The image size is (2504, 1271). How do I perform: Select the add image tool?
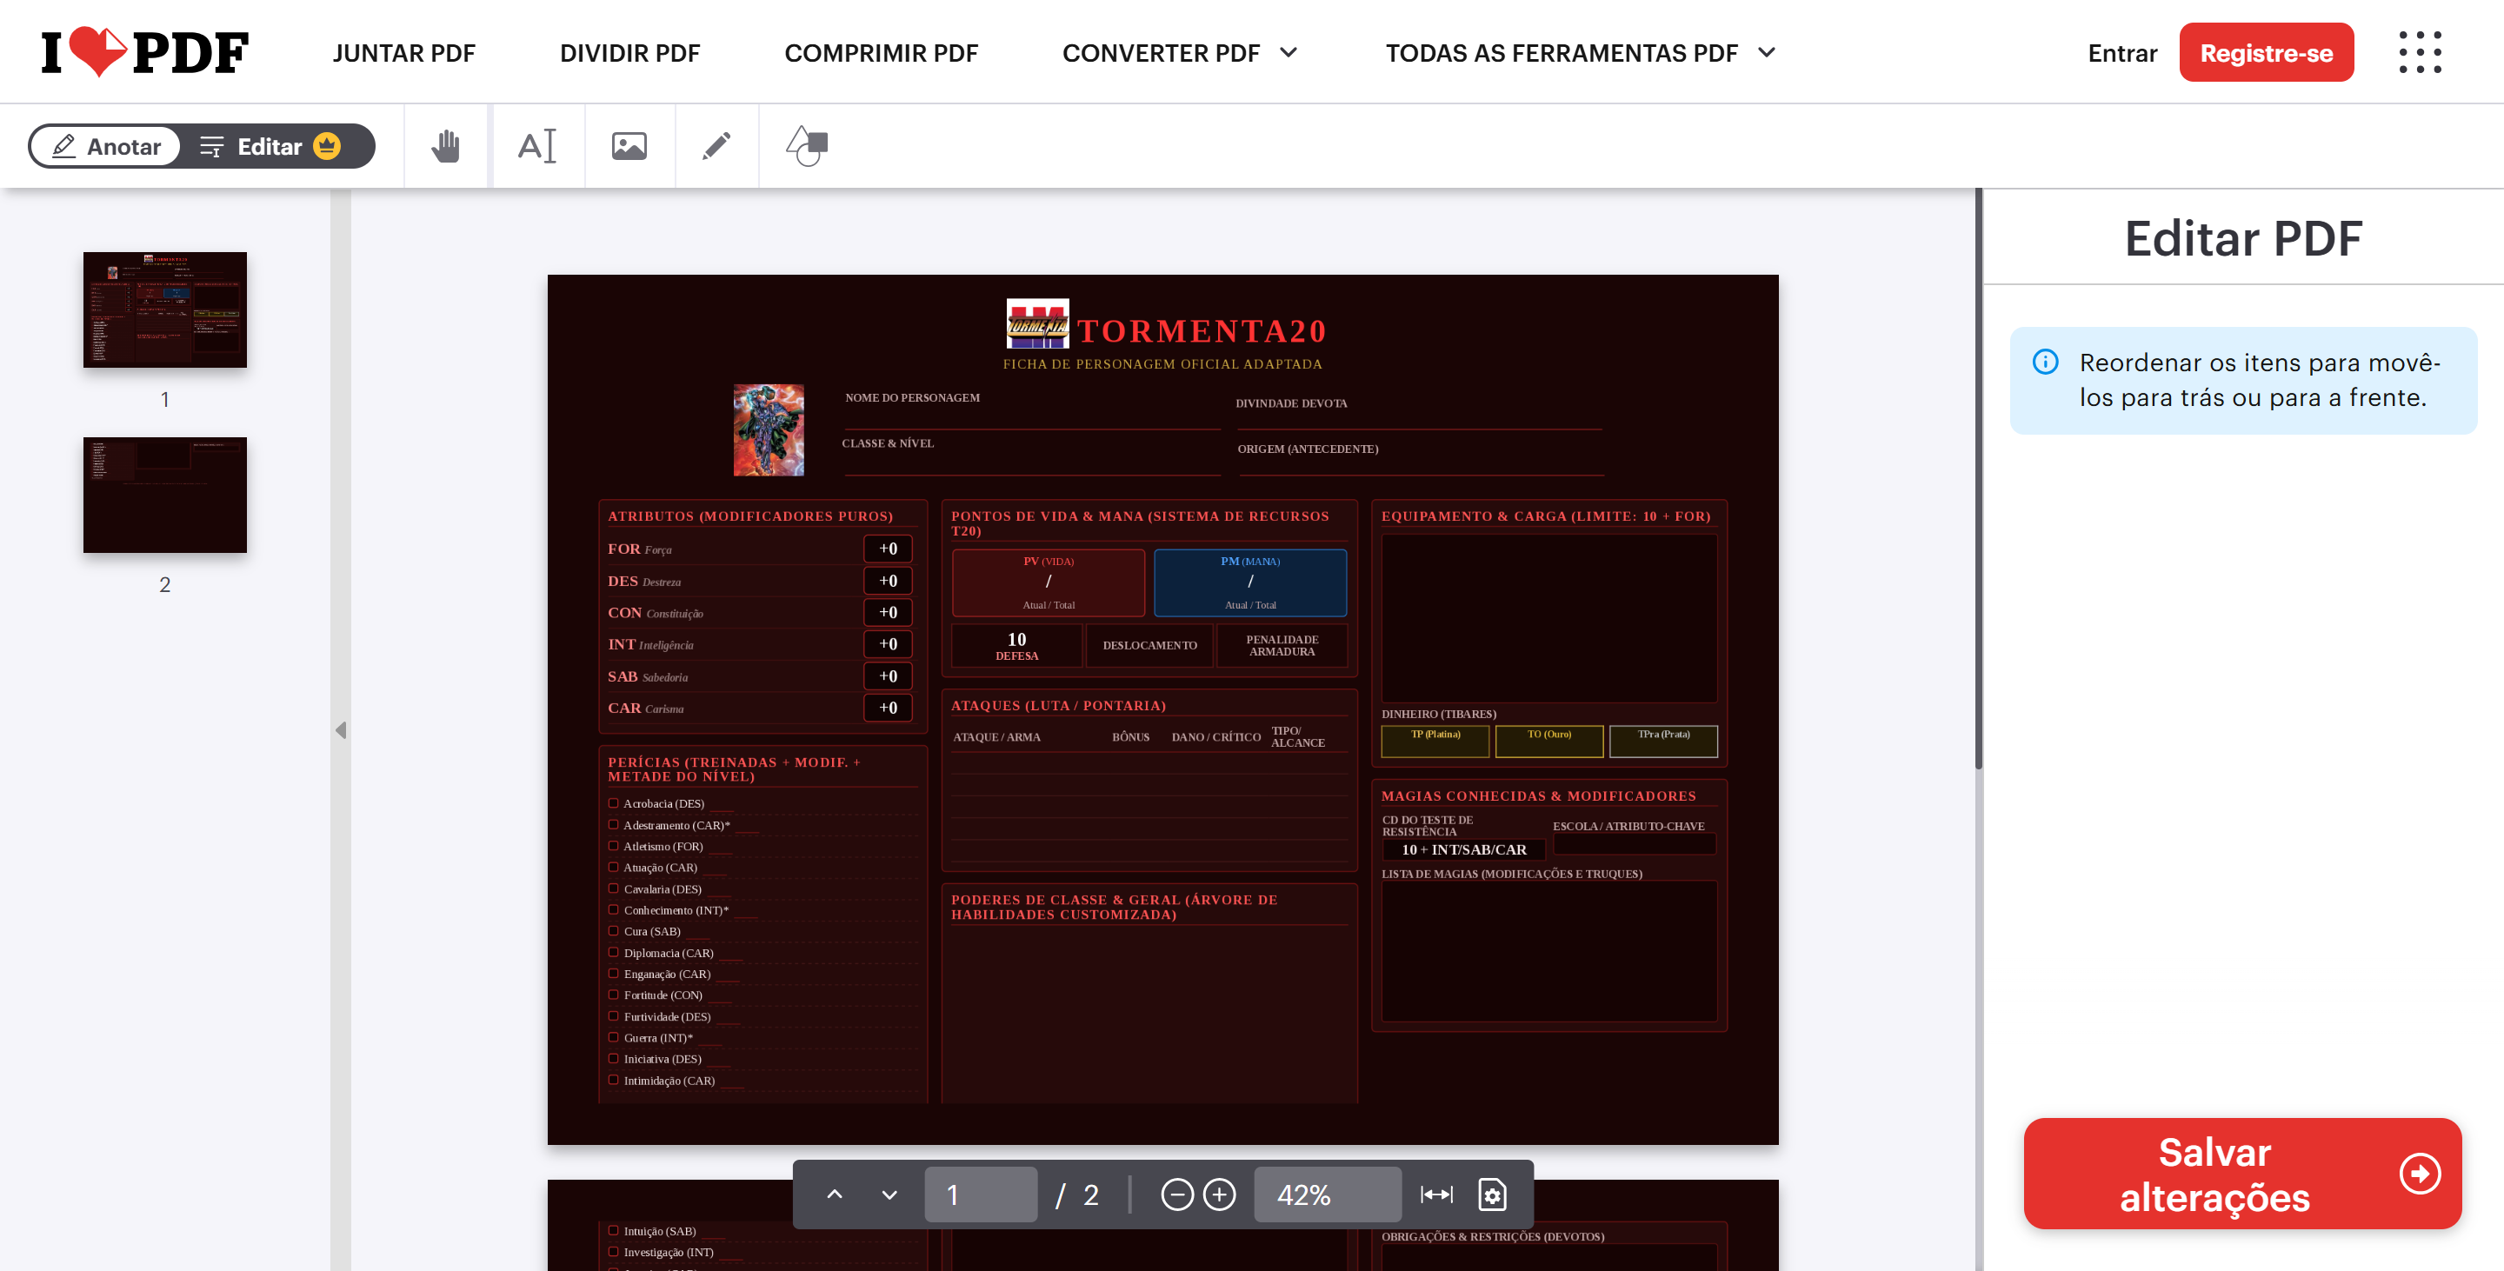click(629, 147)
